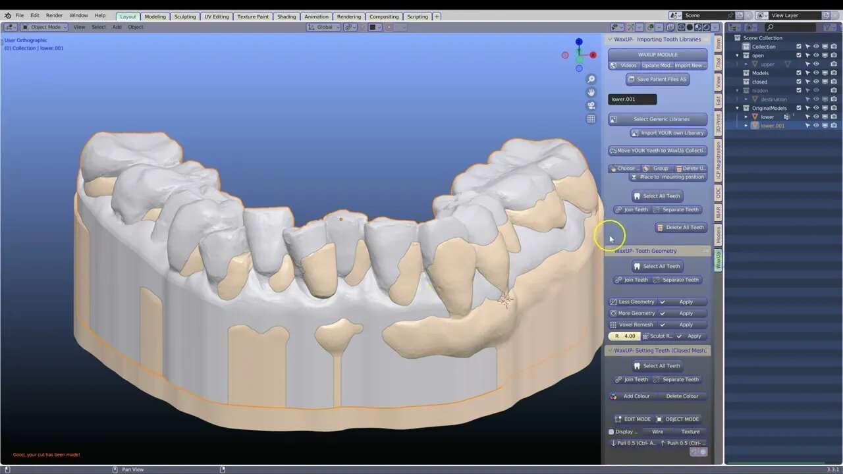Click Place to mounting position button

coord(667,177)
